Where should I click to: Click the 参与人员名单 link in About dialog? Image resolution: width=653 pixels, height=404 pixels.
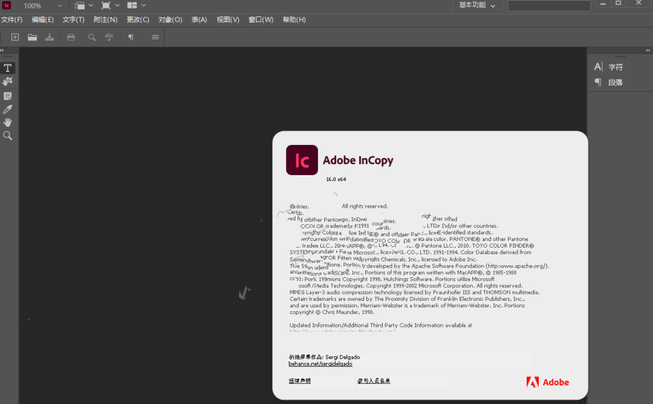click(374, 380)
